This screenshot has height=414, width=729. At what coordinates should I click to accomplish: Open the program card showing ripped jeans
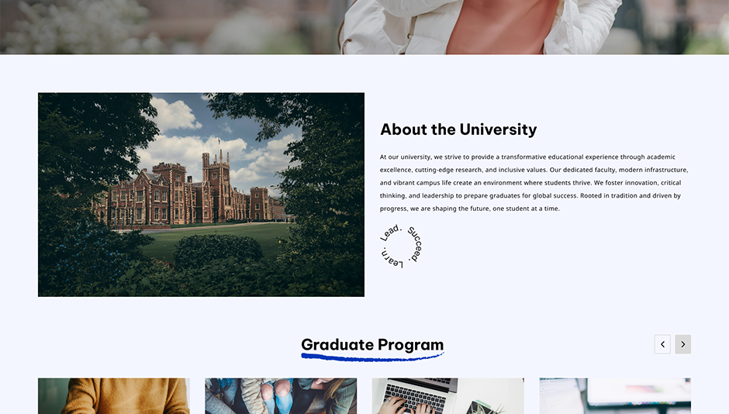coord(281,396)
